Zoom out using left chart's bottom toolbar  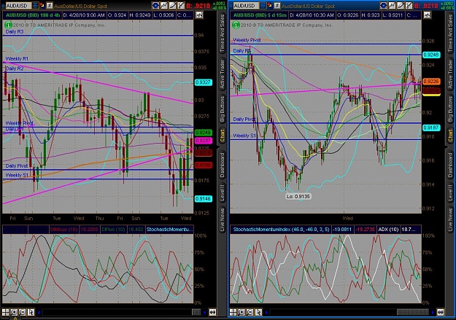point(23,312)
